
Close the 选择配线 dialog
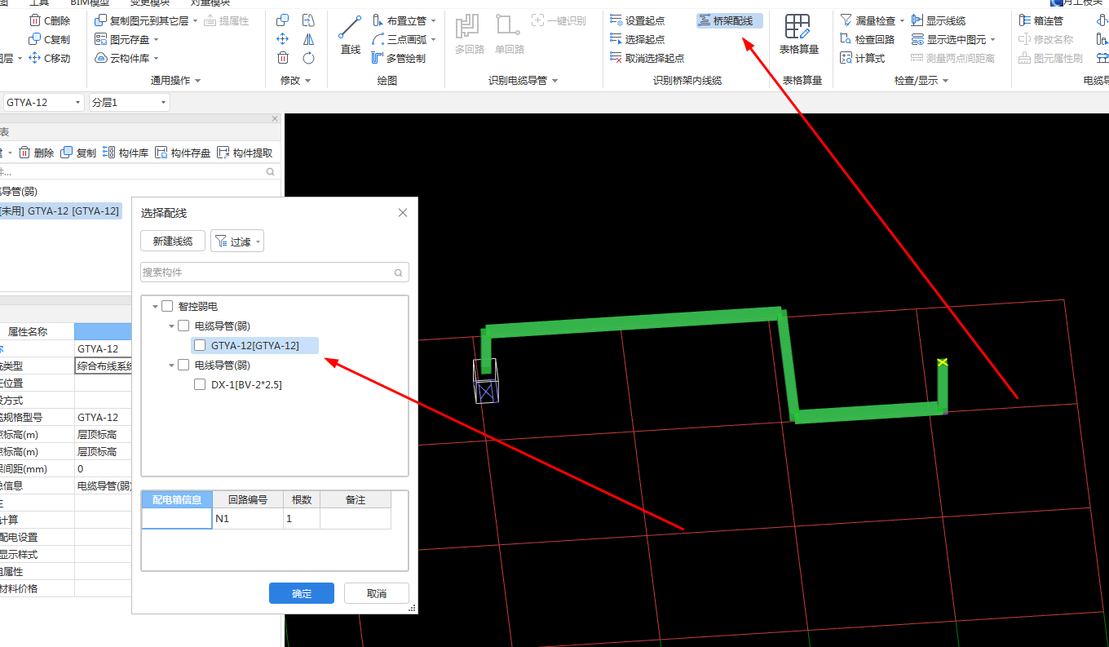pos(402,213)
